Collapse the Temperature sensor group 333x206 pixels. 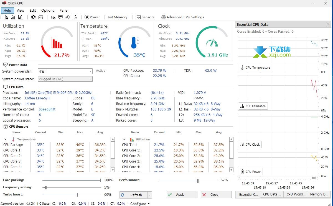coord(5,139)
